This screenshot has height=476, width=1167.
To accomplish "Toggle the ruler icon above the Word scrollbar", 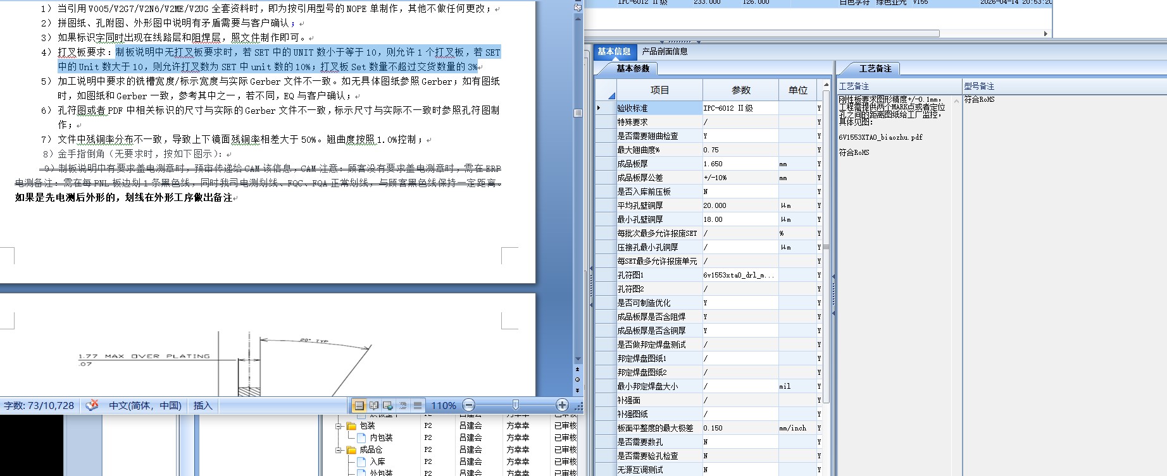I will pyautogui.click(x=578, y=7).
